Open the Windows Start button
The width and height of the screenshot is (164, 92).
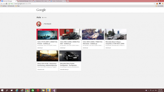pyautogui.click(x=2, y=90)
